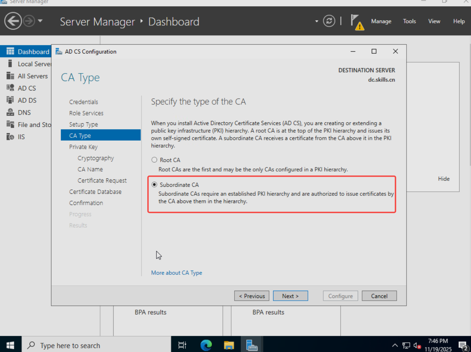Maximize the AD CS Configuration dialog
The image size is (471, 352).
[374, 51]
